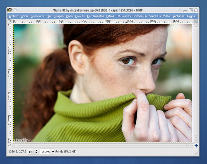Open the Python-Fu menu
This screenshot has width=207, height=164.
point(140,16)
